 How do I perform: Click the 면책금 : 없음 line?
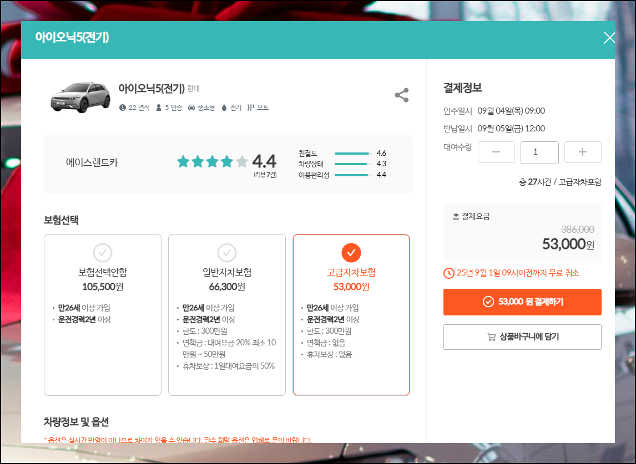coord(326,343)
